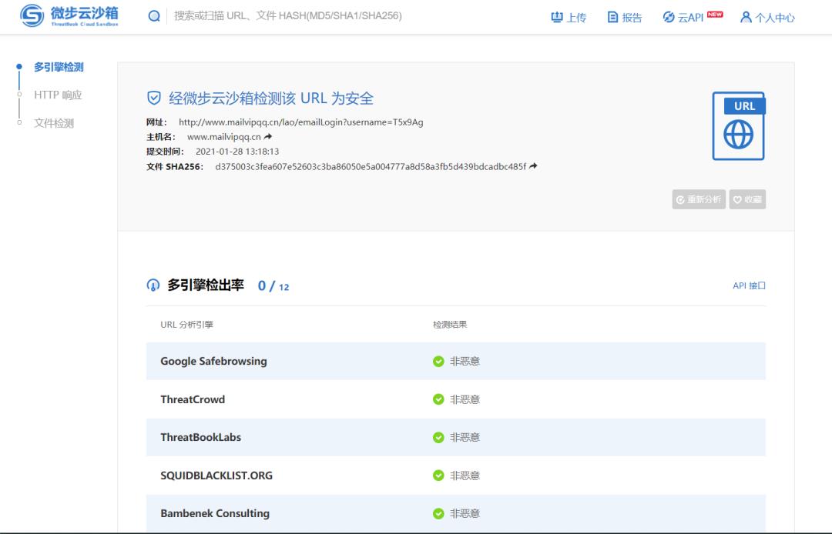Viewport: 832px width, 534px height.
Task: Open the 云API menu item
Action: coord(693,18)
